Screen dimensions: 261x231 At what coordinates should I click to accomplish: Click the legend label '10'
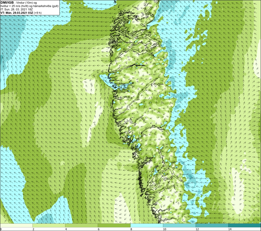[165, 229]
